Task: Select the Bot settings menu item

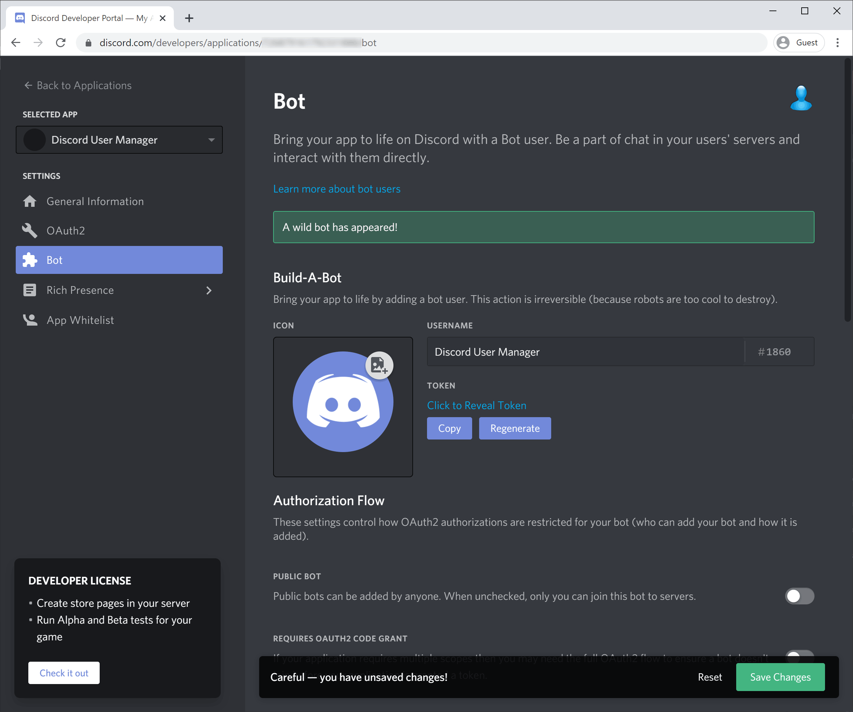Action: 119,260
